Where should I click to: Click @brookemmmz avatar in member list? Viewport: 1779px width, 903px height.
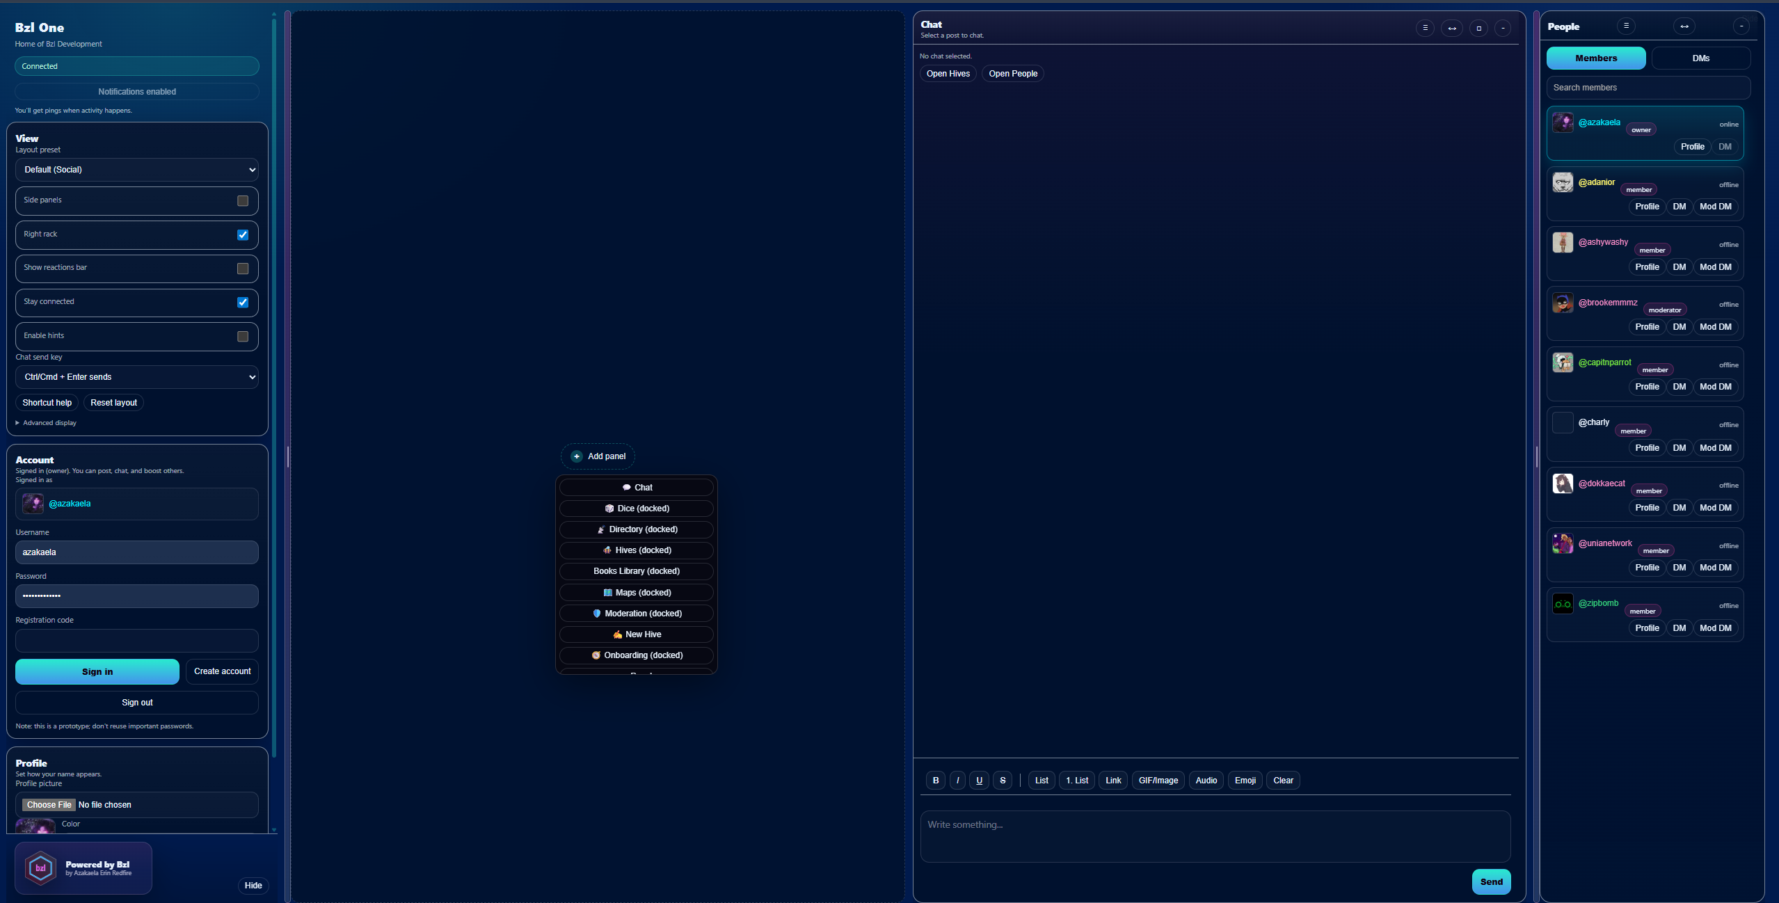tap(1563, 303)
